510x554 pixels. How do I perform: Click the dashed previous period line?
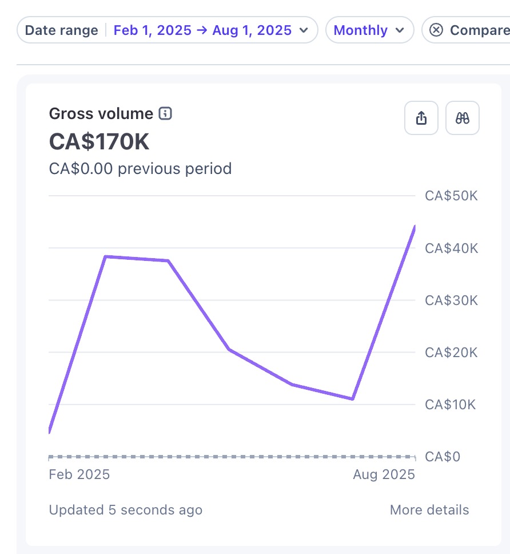click(x=232, y=457)
